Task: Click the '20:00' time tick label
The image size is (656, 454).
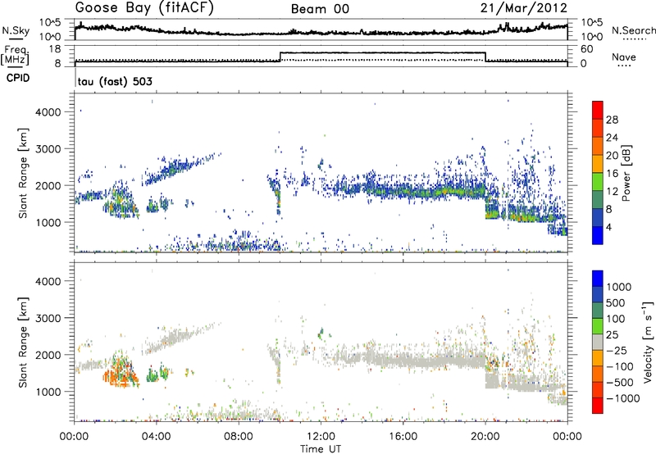Action: click(x=485, y=437)
